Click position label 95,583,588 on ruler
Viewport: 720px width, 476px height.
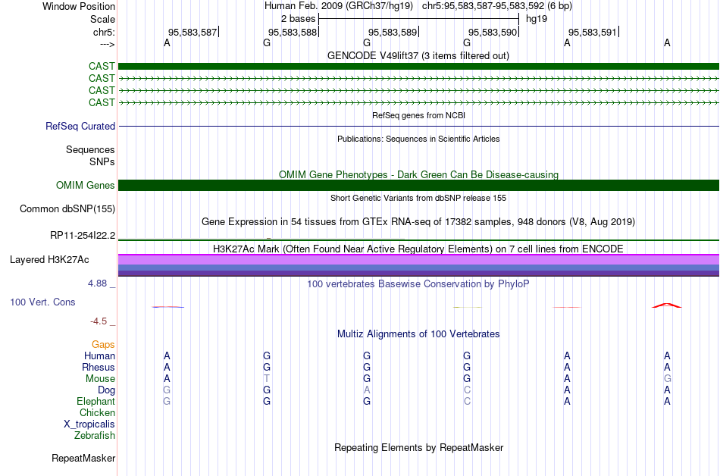click(x=293, y=32)
